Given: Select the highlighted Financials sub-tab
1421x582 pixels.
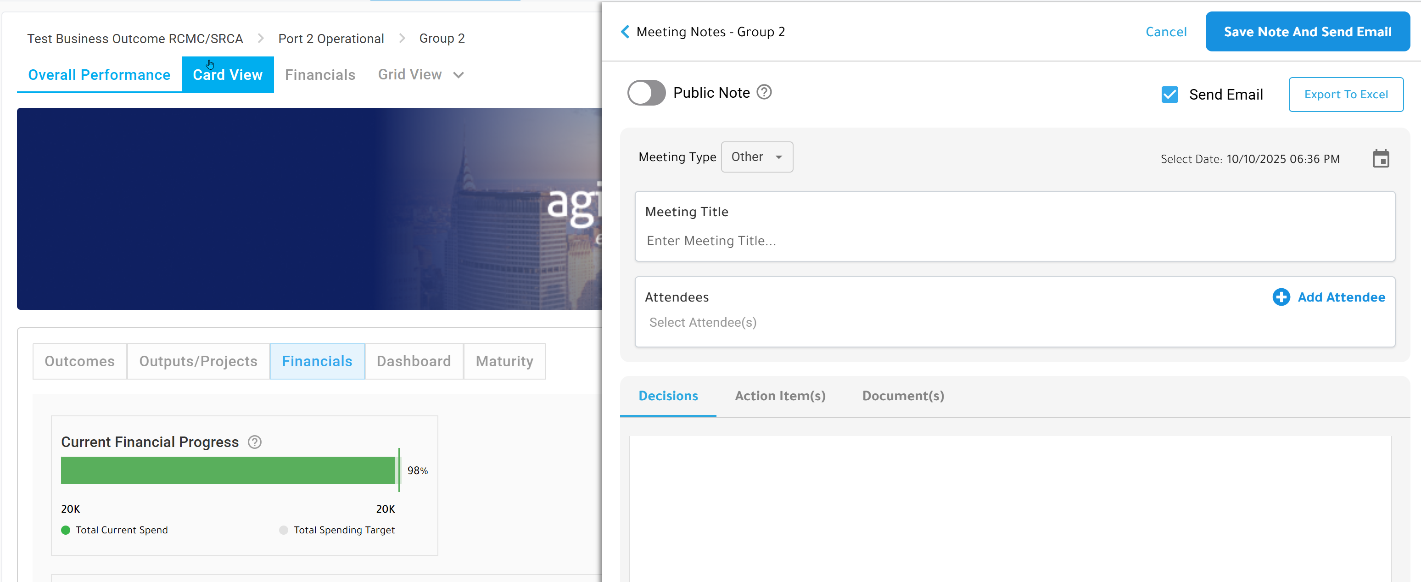Looking at the screenshot, I should [x=317, y=361].
